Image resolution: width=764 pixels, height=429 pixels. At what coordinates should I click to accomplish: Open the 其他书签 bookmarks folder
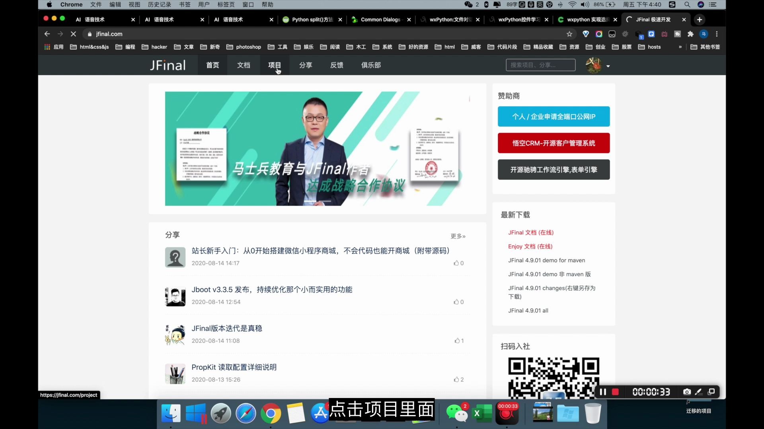(705, 47)
